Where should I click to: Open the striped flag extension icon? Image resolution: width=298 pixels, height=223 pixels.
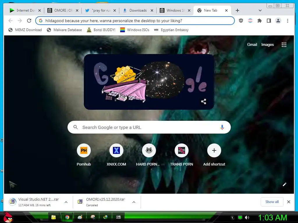(x=250, y=21)
